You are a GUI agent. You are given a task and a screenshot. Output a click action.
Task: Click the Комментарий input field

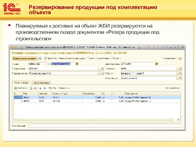(x=105, y=125)
